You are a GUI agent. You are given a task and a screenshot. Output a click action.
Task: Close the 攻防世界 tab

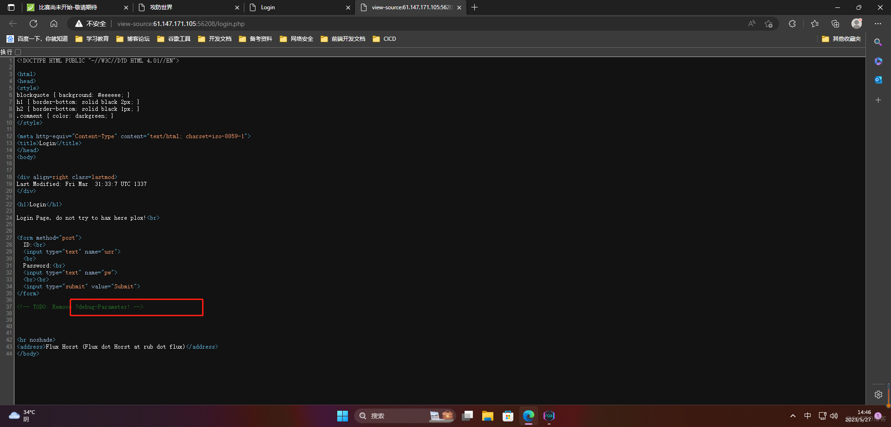click(x=237, y=7)
